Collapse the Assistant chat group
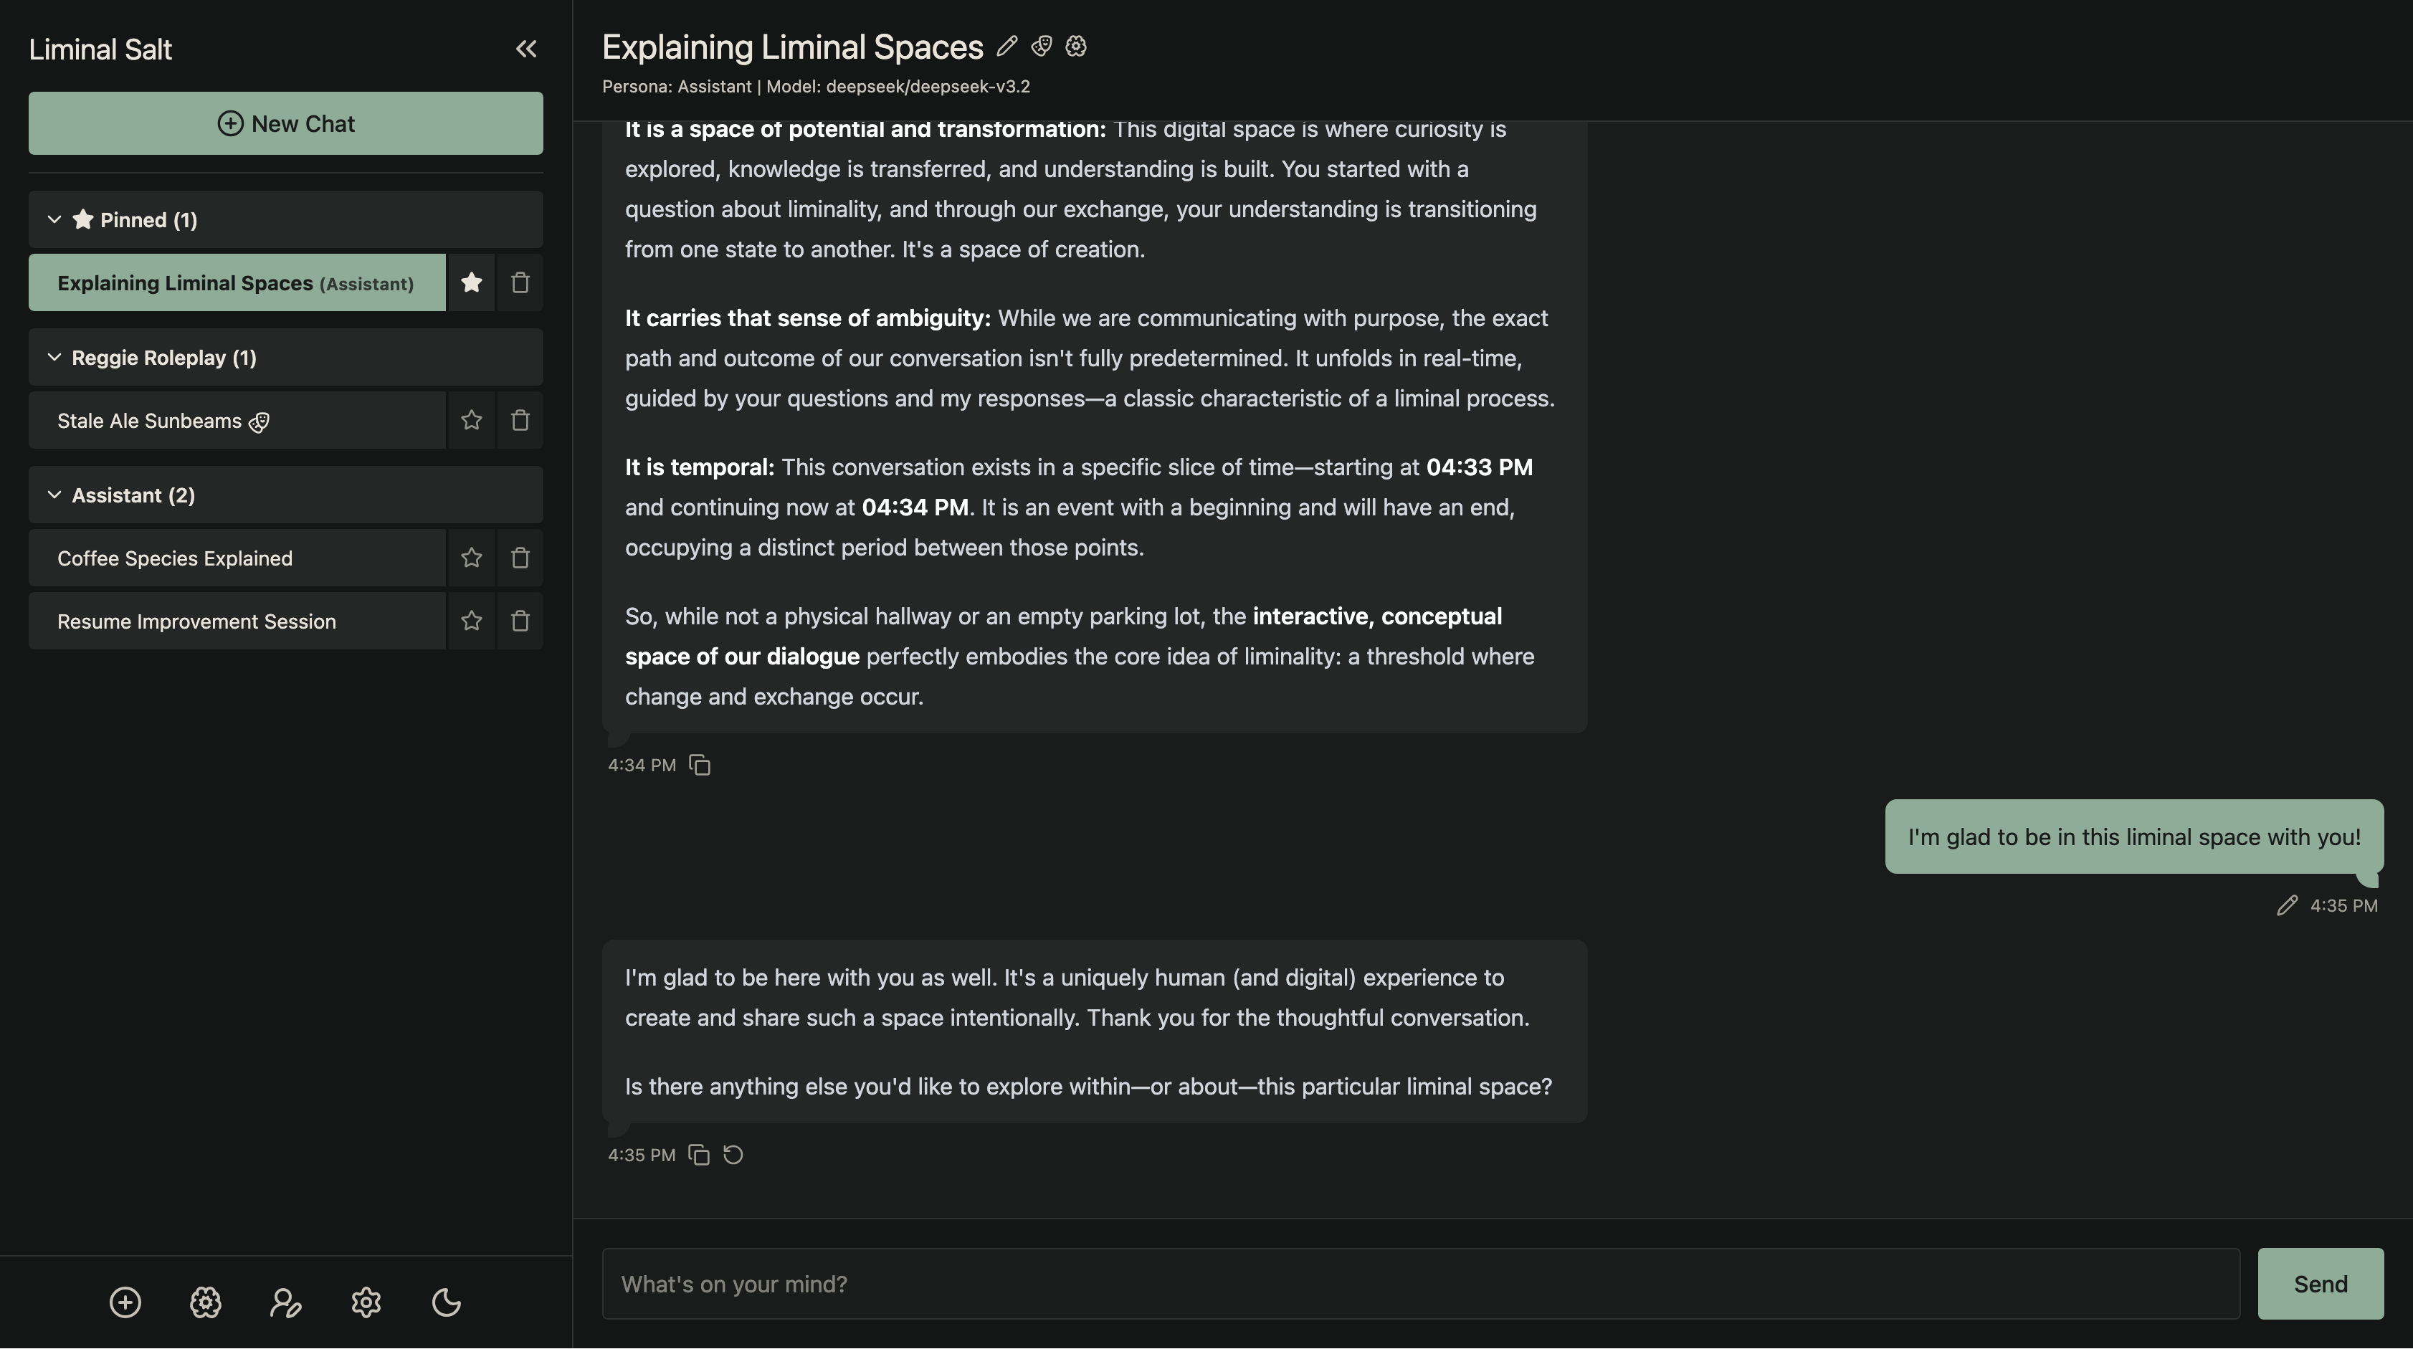 click(54, 495)
